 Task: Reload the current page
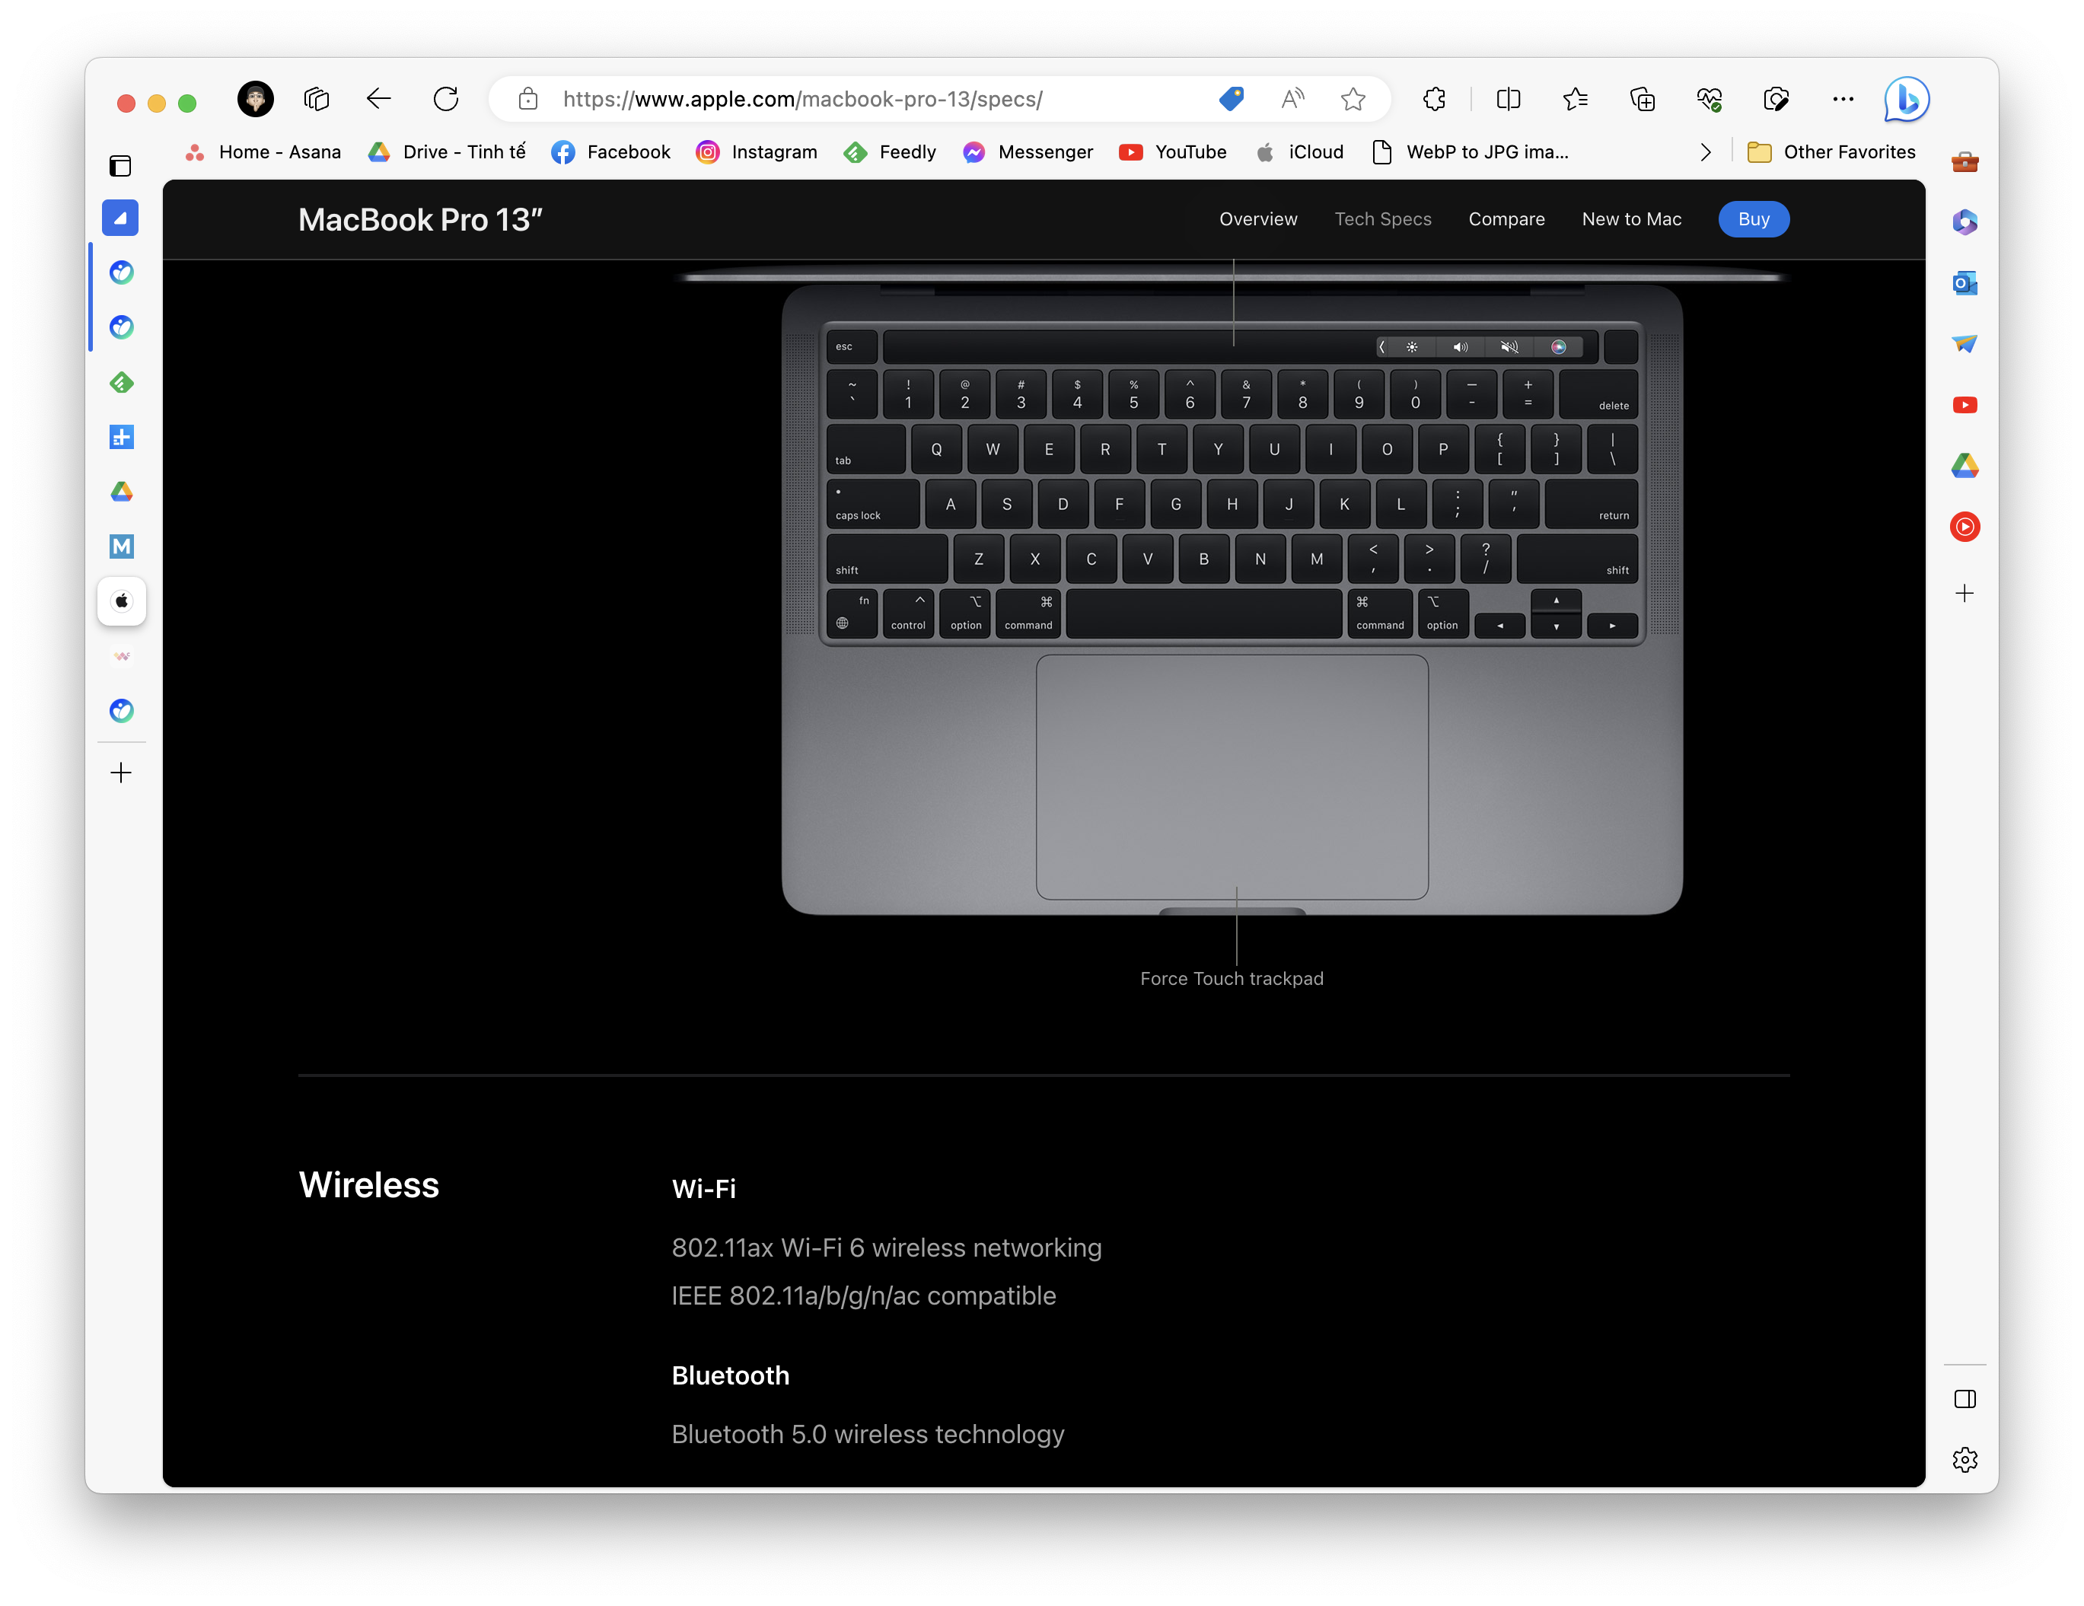(x=445, y=99)
